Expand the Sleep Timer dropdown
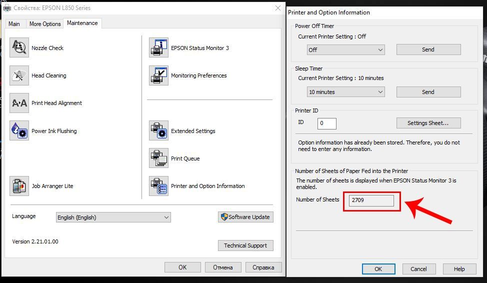487x283 pixels. click(345, 92)
